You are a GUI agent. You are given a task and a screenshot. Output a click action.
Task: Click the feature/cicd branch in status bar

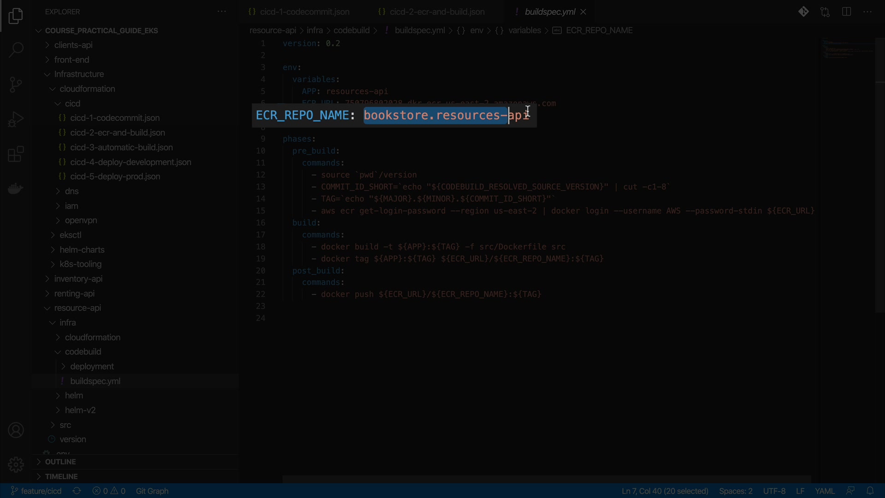pyautogui.click(x=36, y=491)
